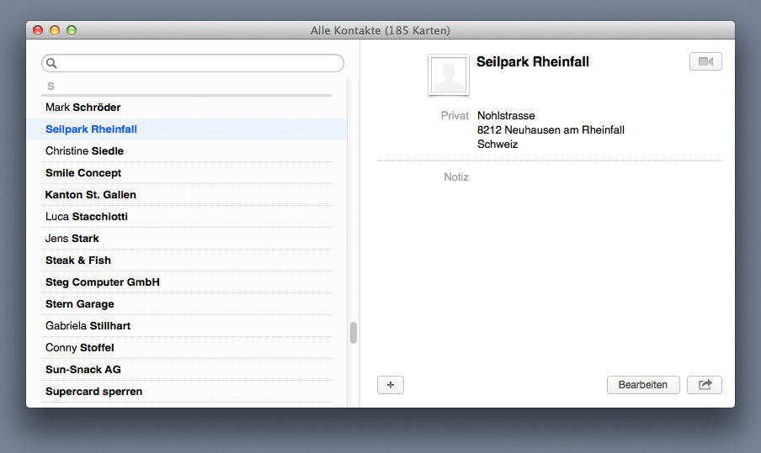Choose Kanton St. Gallen contact
Viewport: 761px width, 453px height.
(187, 194)
